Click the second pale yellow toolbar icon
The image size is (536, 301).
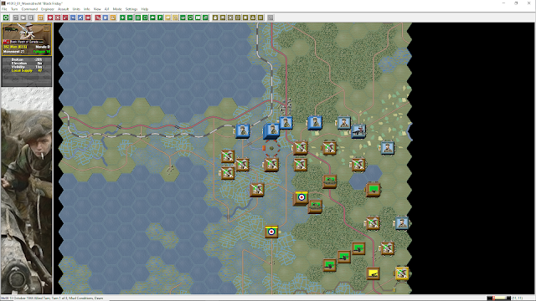175,18
